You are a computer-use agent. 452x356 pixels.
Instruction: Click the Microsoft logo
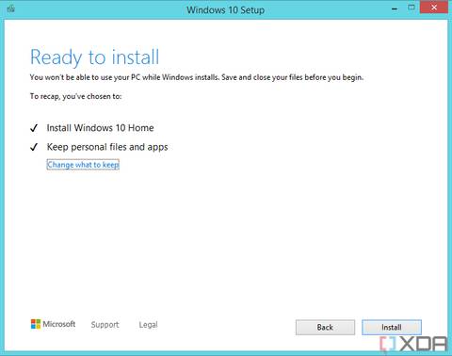pos(53,324)
